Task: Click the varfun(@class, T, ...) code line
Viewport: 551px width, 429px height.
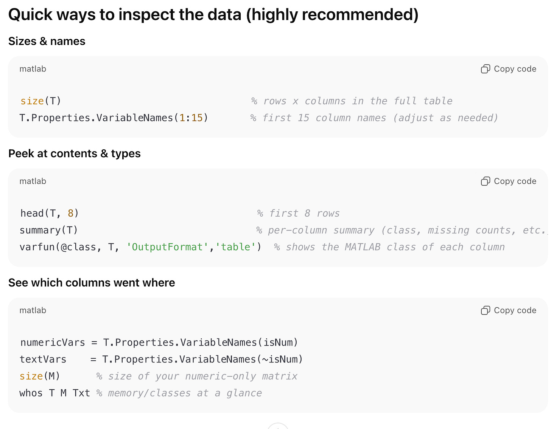Action: (x=140, y=247)
